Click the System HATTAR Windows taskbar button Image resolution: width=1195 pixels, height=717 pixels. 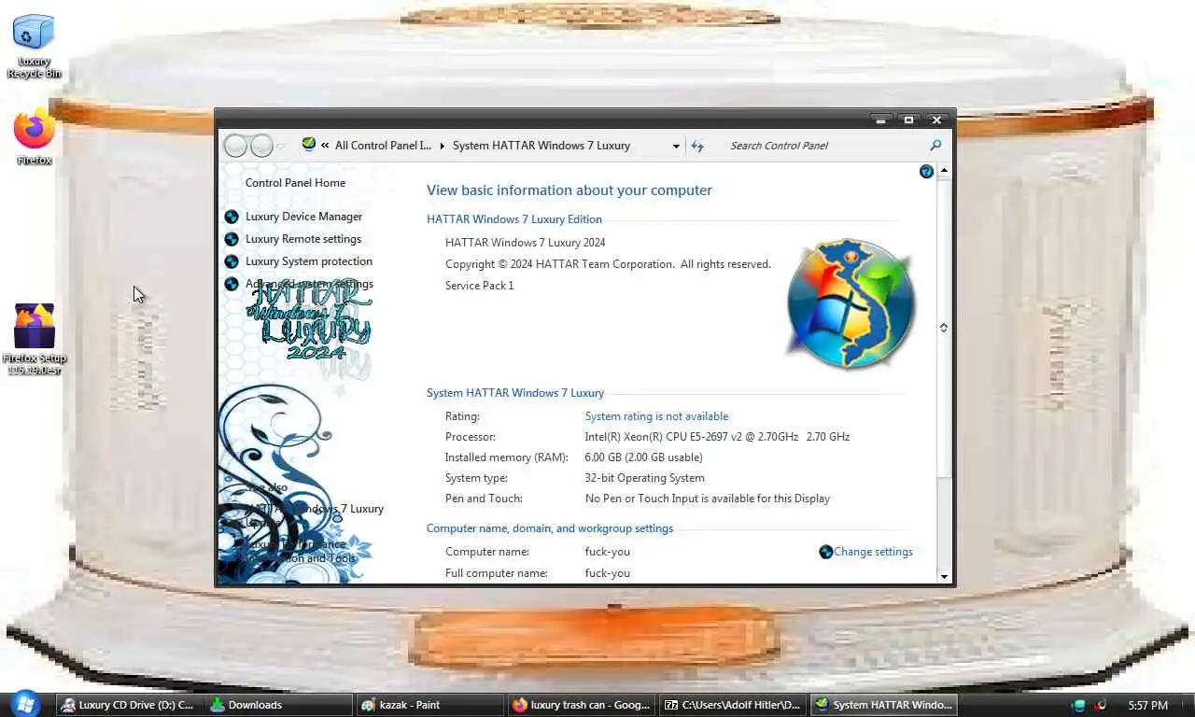click(x=884, y=705)
